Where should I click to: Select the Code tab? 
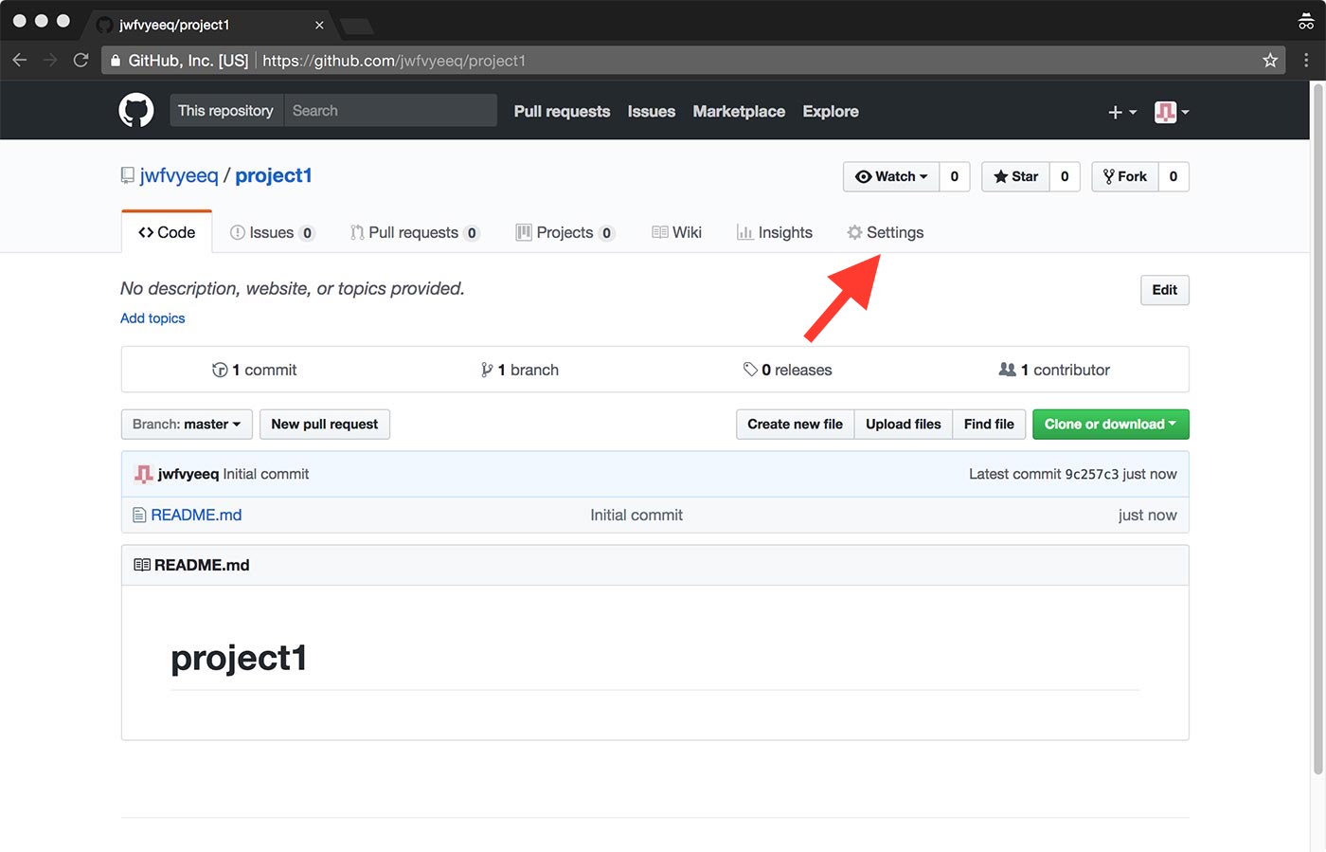pos(167,232)
